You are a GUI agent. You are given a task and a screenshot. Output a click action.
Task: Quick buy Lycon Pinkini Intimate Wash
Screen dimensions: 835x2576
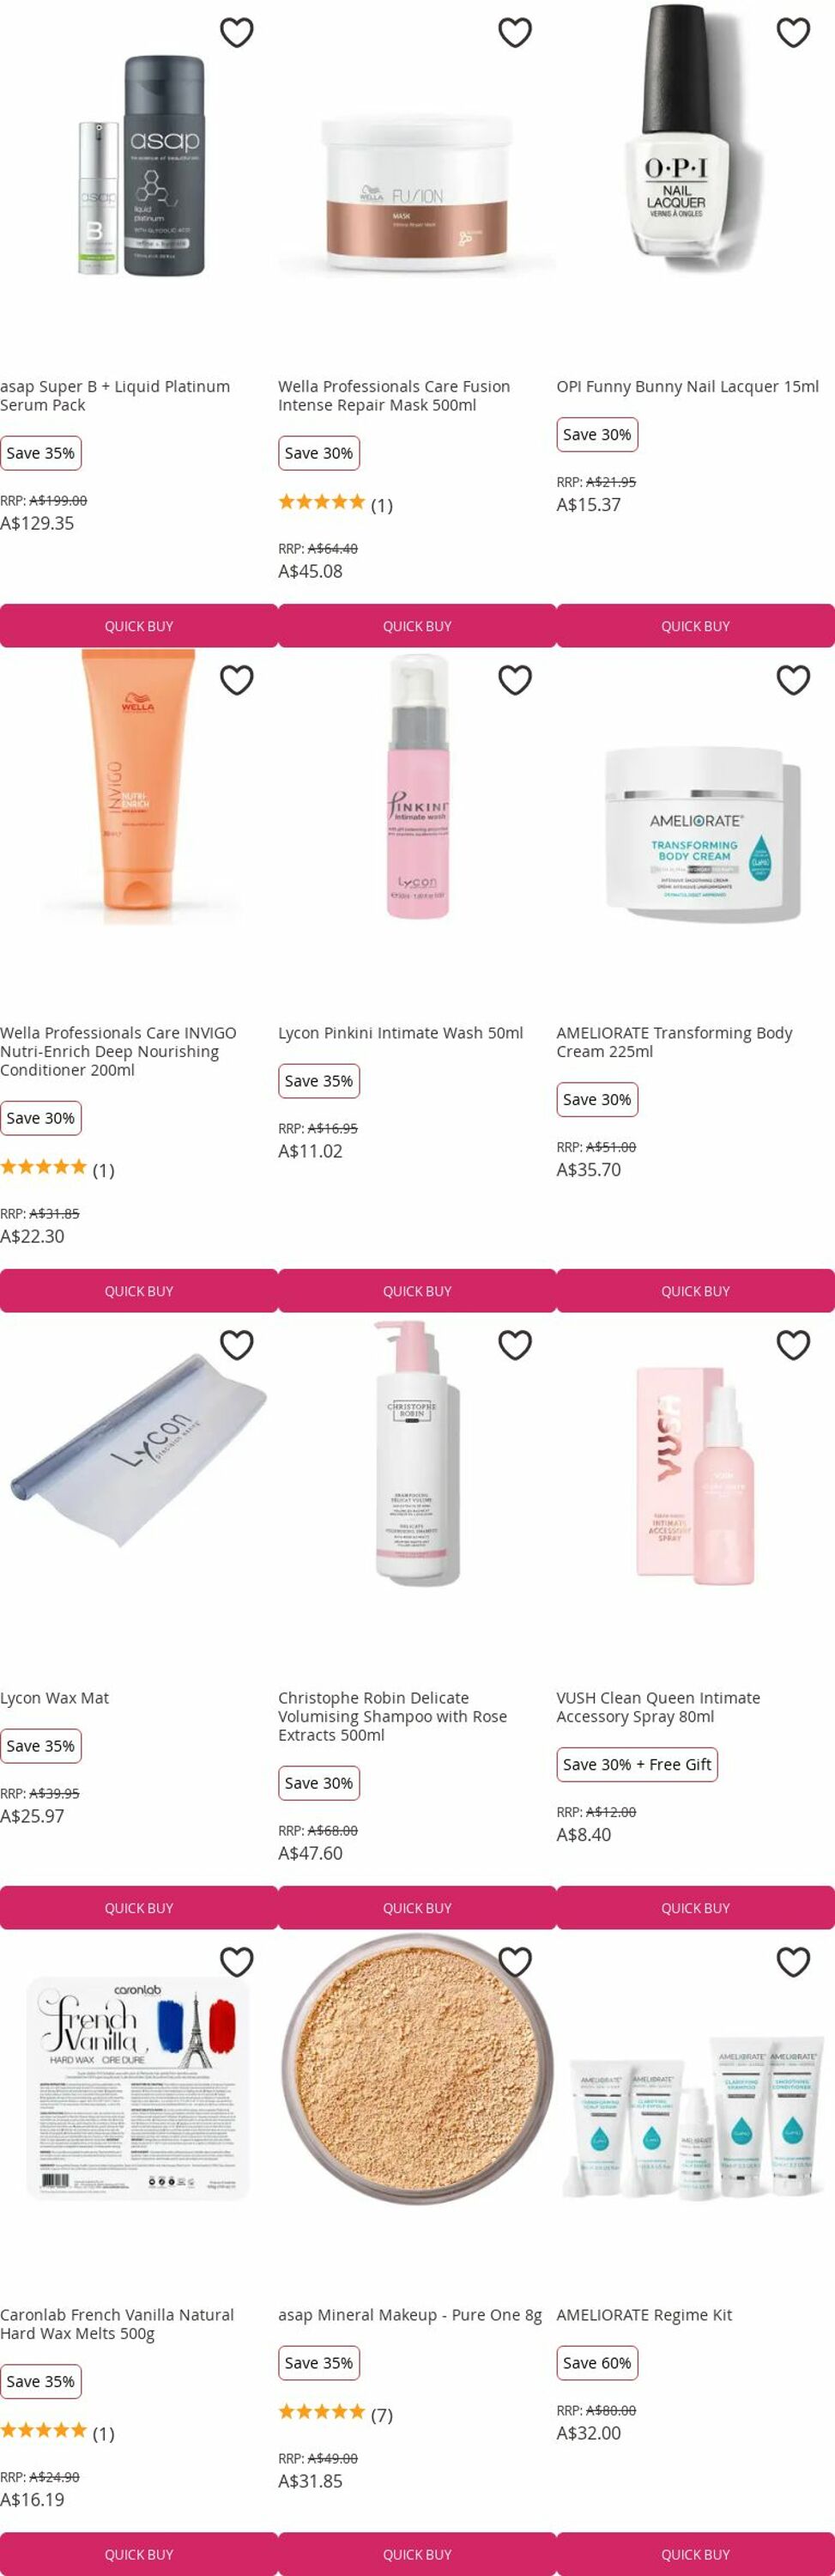417,1291
